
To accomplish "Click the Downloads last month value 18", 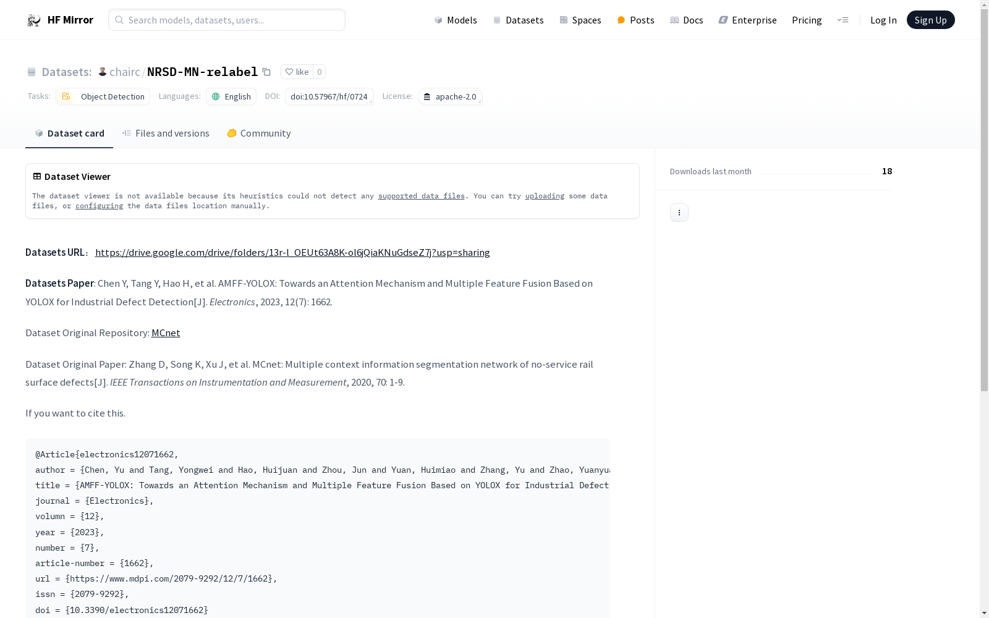I will [x=887, y=171].
